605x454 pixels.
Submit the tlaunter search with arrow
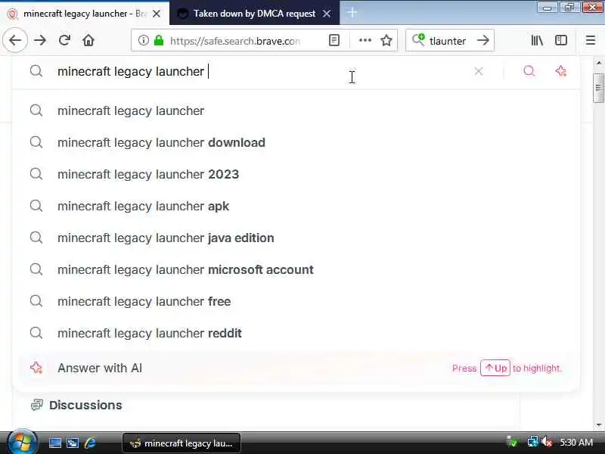(x=482, y=40)
